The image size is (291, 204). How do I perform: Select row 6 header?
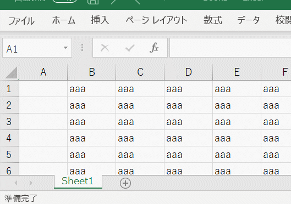pyautogui.click(x=9, y=169)
